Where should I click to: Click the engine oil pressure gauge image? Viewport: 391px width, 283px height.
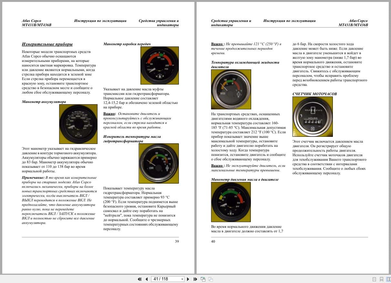pyautogui.click(x=231, y=202)
